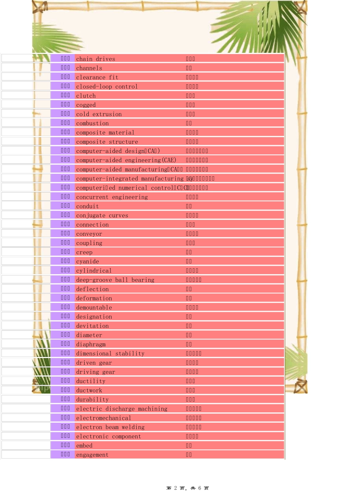Select 'electron beam welding' entry

pyautogui.click(x=110, y=427)
